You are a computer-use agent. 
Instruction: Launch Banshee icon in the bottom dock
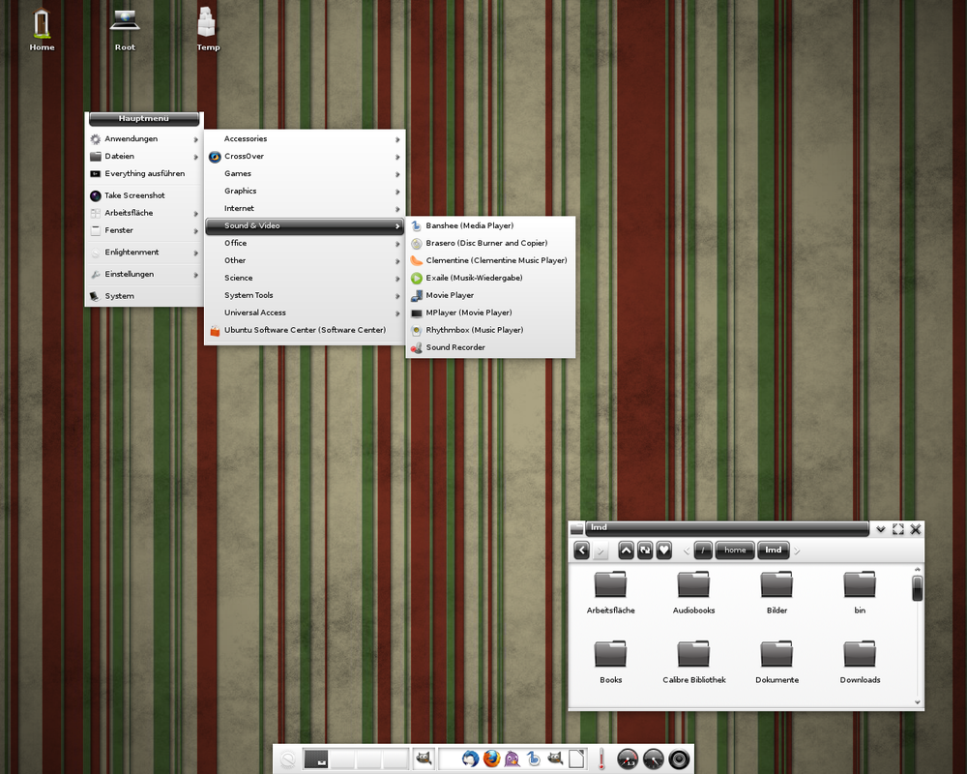[x=534, y=759]
